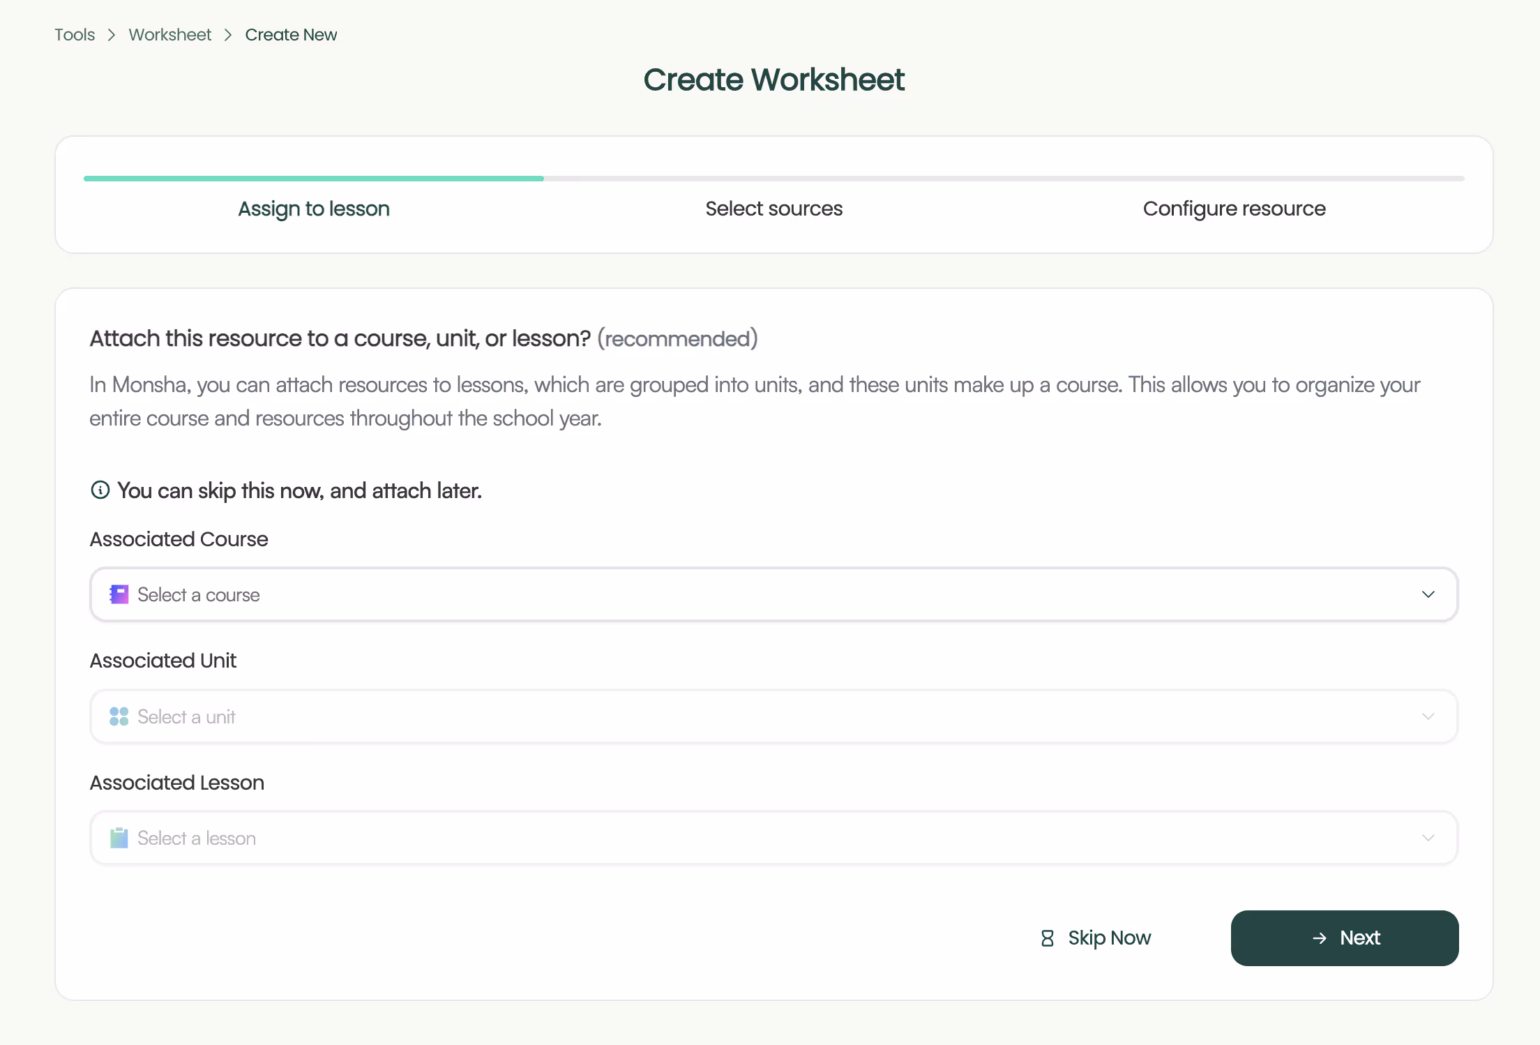
Task: Open the Tools breadcrumb link
Action: pyautogui.click(x=75, y=35)
